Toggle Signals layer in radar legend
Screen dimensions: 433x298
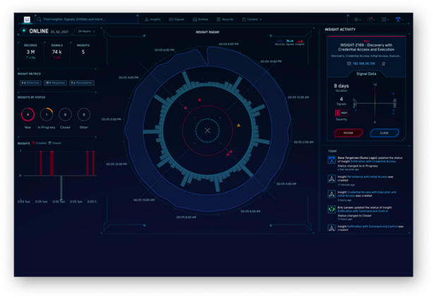click(290, 42)
